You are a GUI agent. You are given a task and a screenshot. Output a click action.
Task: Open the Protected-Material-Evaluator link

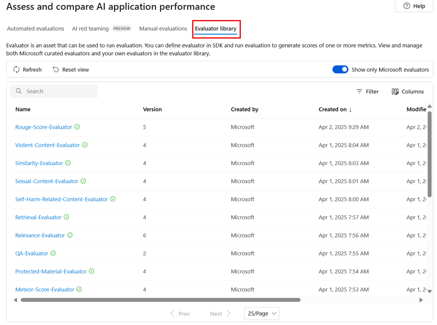(51, 271)
